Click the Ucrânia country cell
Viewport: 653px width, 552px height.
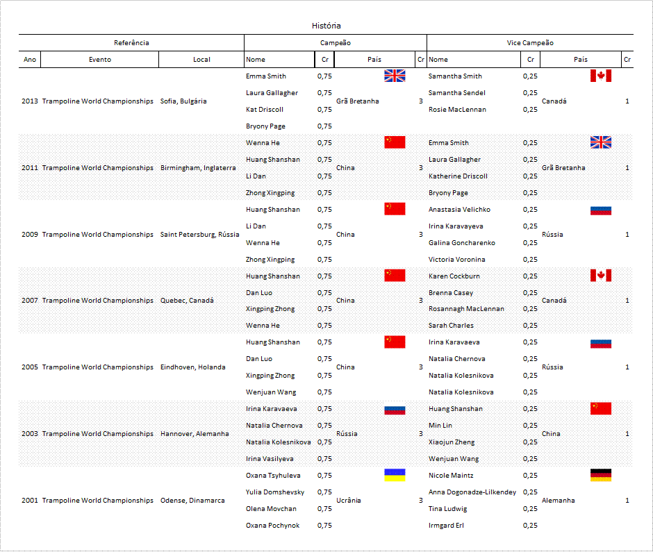tap(348, 501)
